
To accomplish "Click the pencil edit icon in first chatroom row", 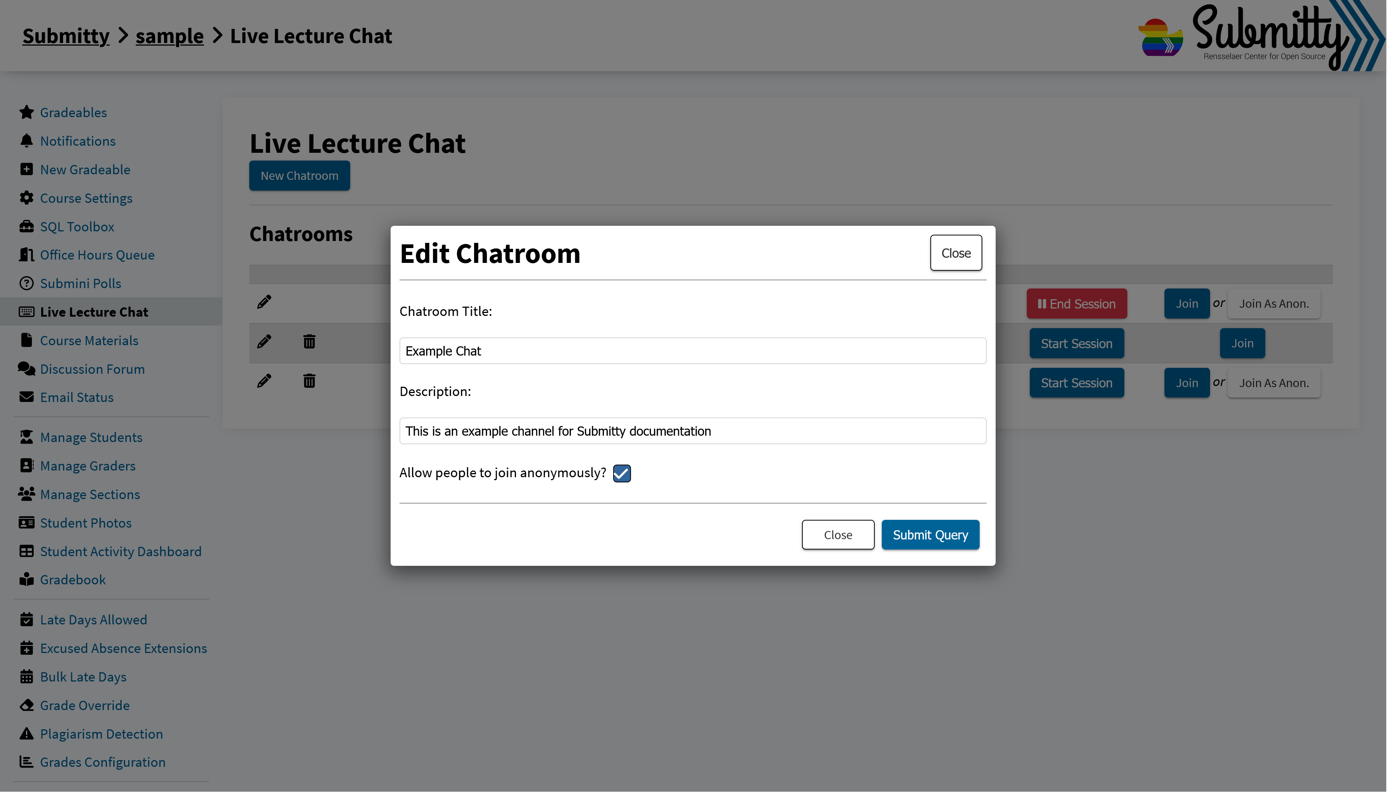I will 264,302.
